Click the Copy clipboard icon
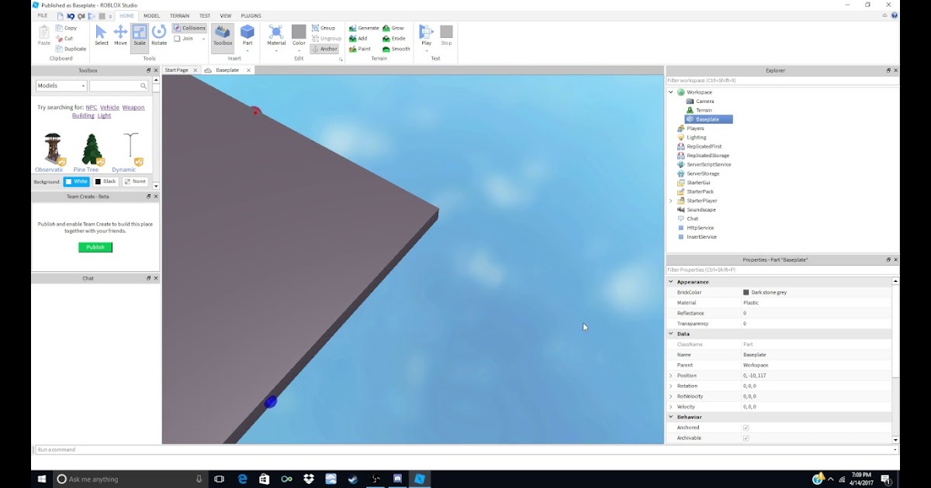 click(60, 28)
